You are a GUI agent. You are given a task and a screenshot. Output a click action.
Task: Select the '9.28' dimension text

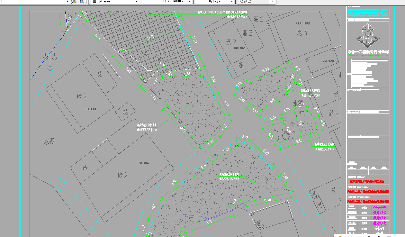point(128,70)
